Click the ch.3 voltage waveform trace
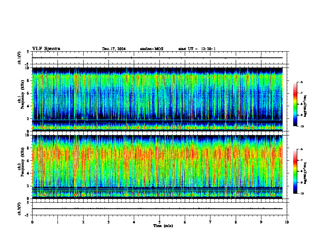The height and width of the screenshot is (249, 323). coord(157,209)
